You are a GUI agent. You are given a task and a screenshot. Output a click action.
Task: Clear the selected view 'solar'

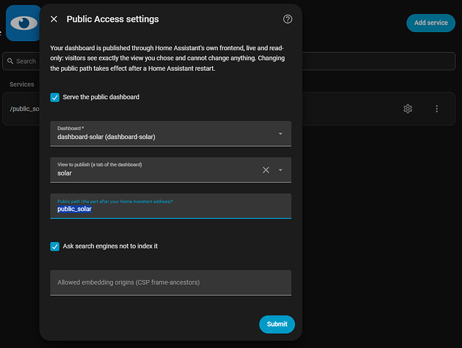click(266, 170)
